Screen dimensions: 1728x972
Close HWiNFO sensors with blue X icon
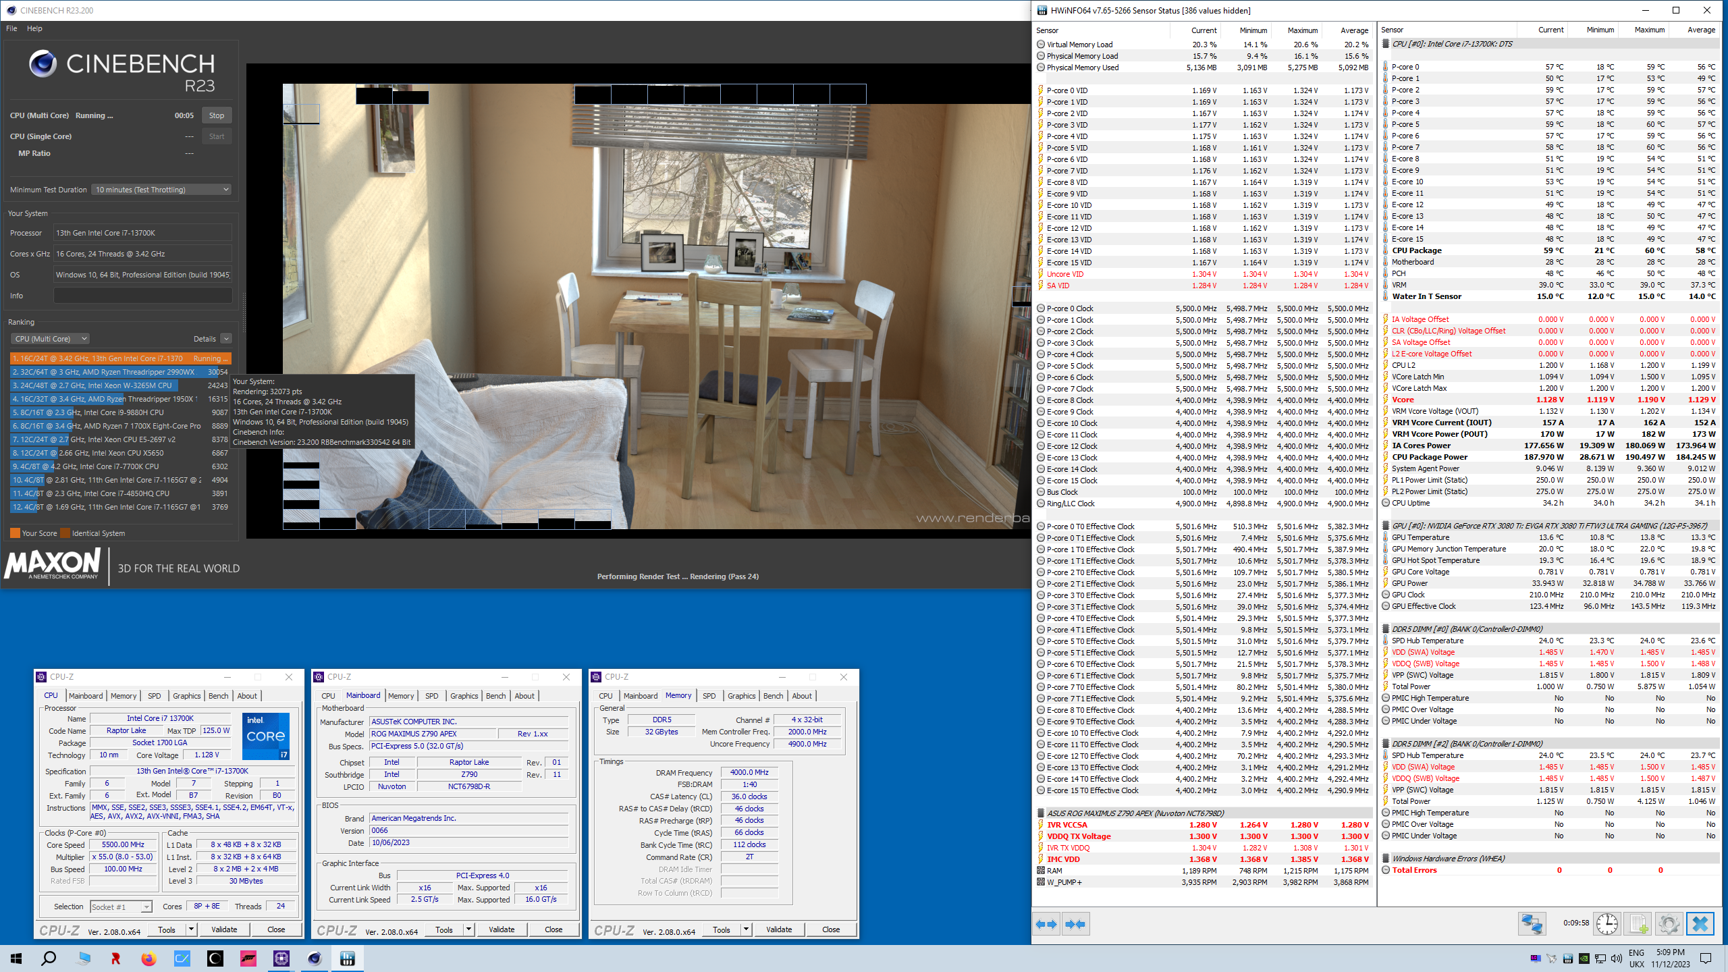point(1700,923)
